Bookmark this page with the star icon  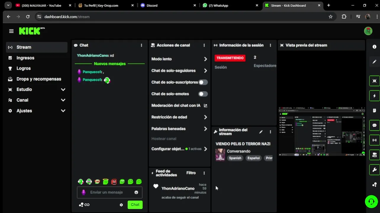(x=331, y=17)
